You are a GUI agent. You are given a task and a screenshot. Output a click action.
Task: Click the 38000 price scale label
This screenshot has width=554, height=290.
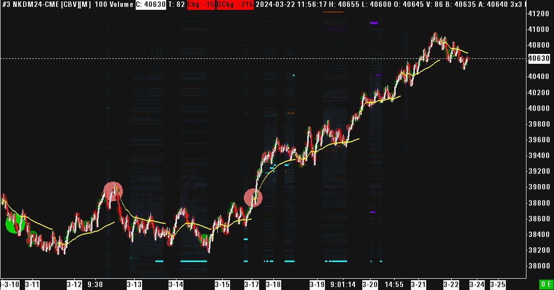coord(538,266)
